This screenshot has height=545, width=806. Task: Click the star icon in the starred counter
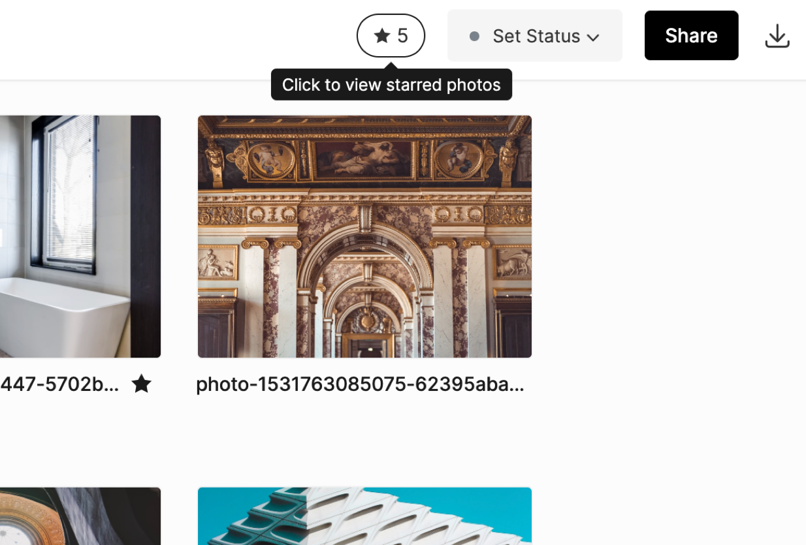click(382, 36)
